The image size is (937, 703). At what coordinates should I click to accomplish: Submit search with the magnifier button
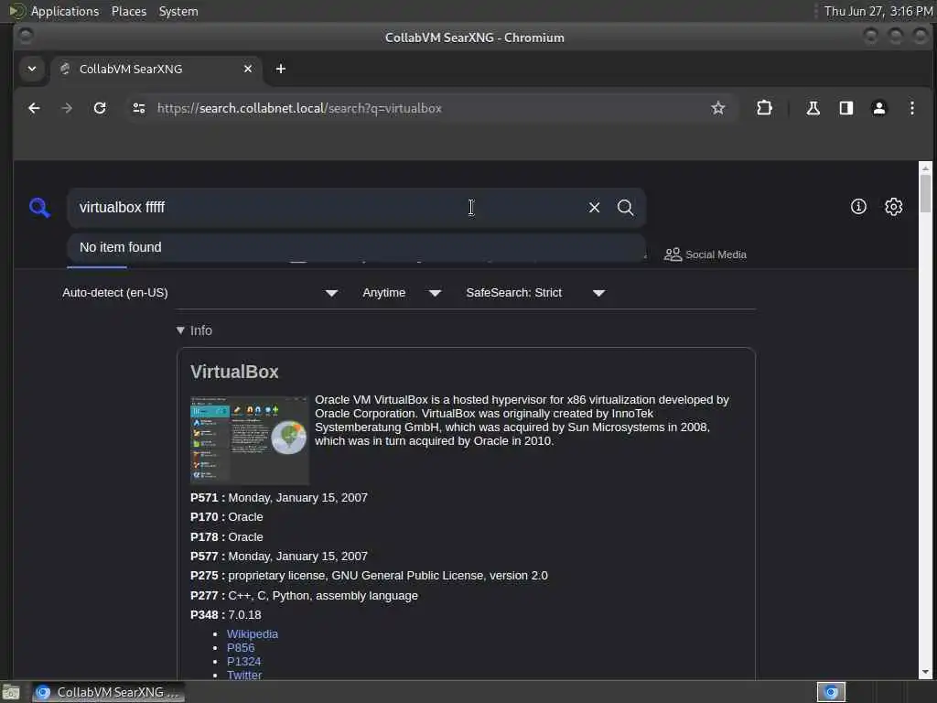pyautogui.click(x=626, y=208)
